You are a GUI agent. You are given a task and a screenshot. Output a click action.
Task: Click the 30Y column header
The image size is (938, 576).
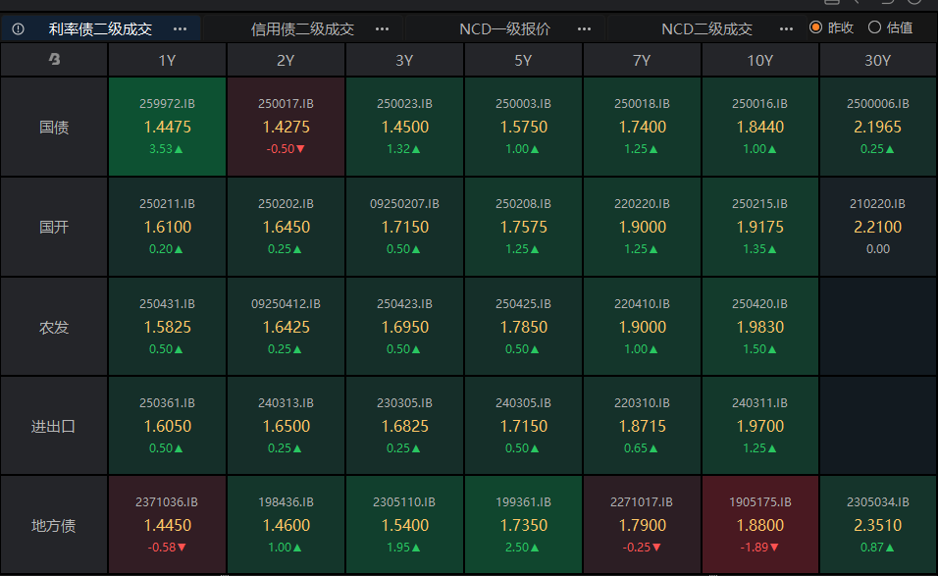[x=878, y=61]
